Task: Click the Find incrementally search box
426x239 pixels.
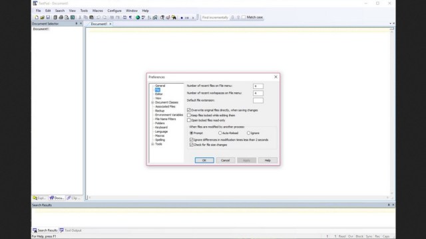Action: tap(215, 17)
